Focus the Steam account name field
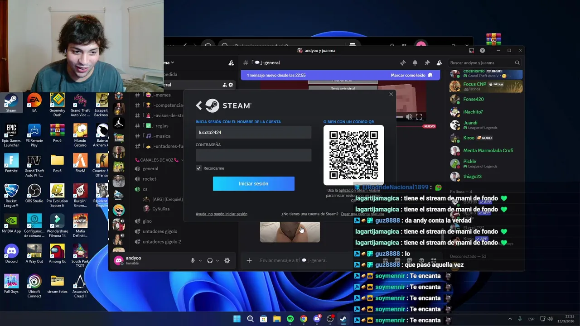This screenshot has width=580, height=326. point(253,132)
